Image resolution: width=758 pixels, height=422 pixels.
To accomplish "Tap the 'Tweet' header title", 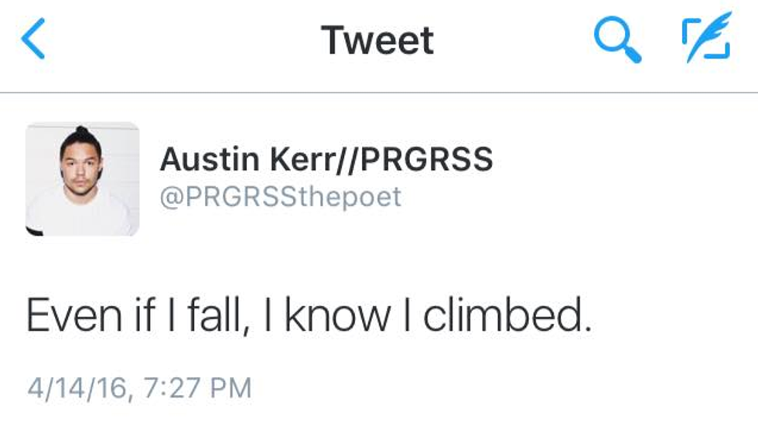I will point(377,40).
